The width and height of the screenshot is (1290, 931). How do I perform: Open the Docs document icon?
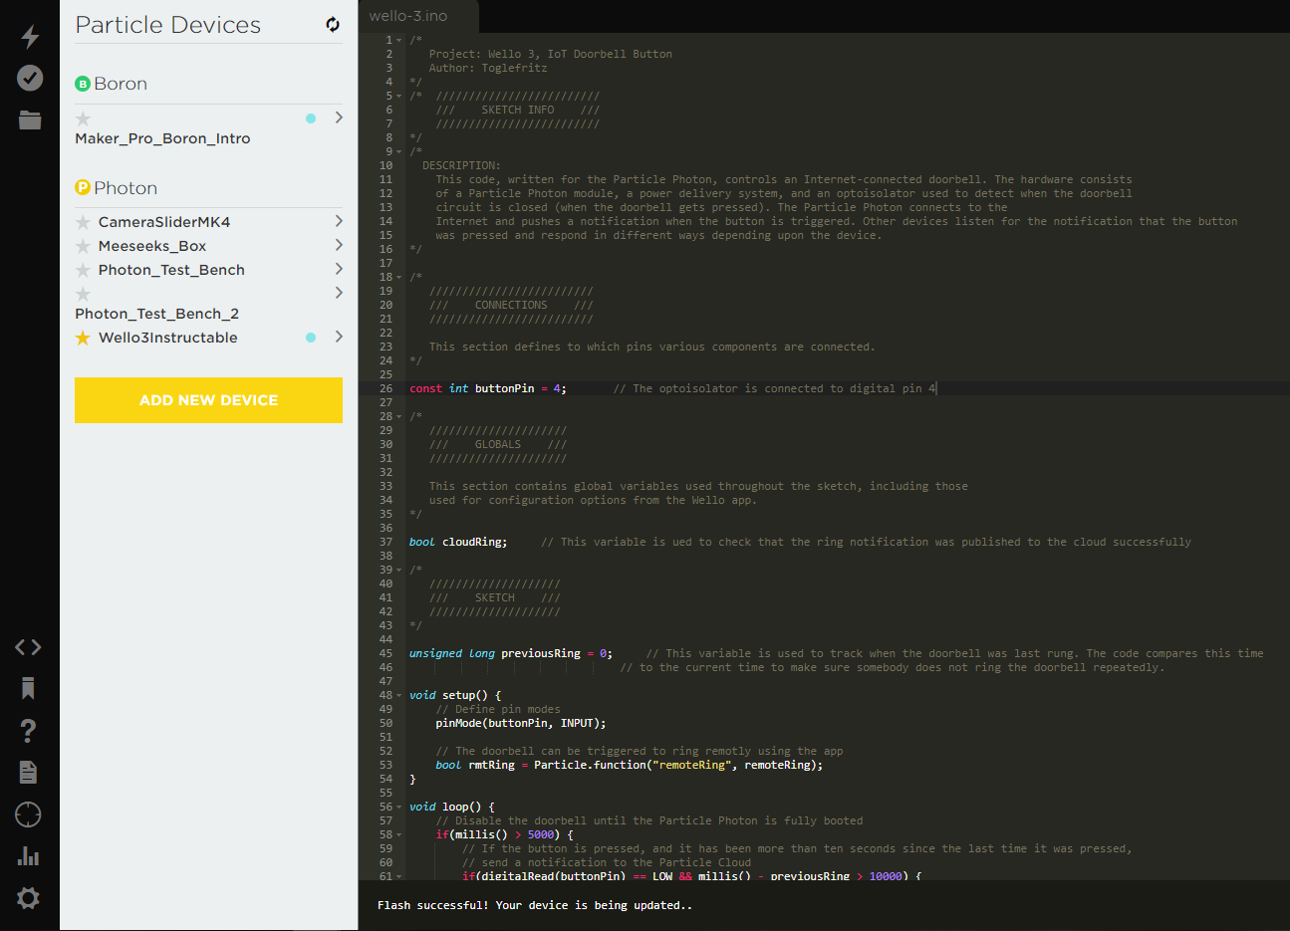[x=28, y=772]
